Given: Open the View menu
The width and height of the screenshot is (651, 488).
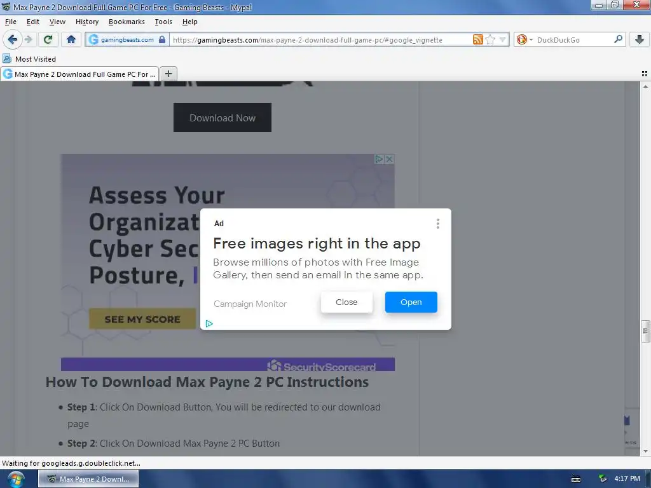Looking at the screenshot, I should (x=57, y=22).
